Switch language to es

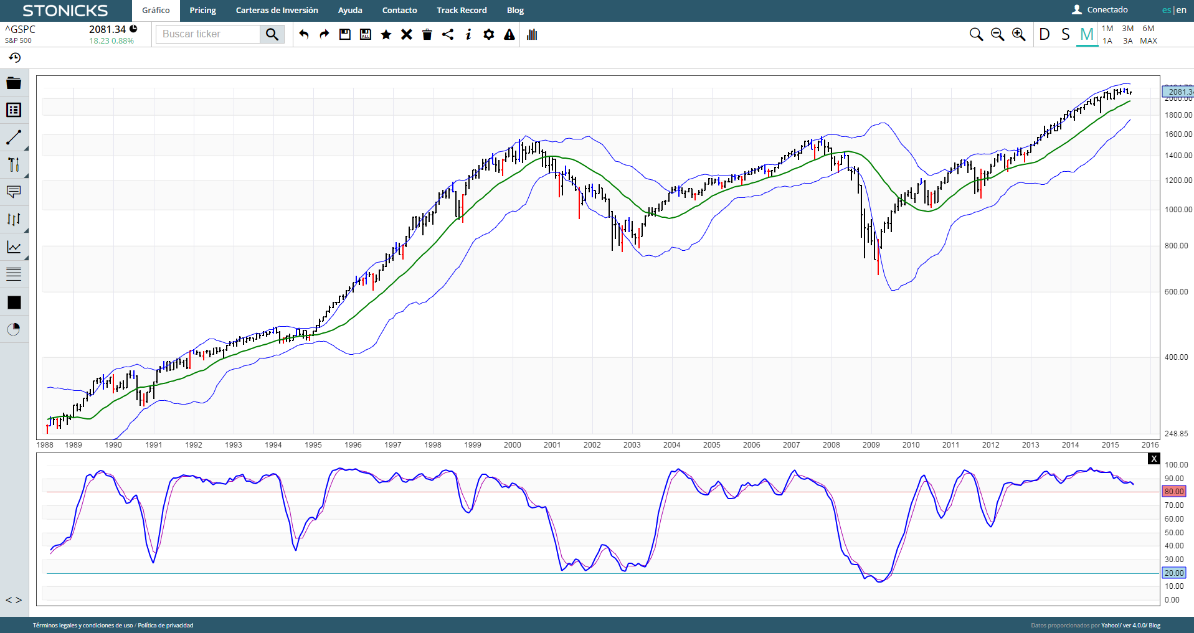pos(1167,10)
